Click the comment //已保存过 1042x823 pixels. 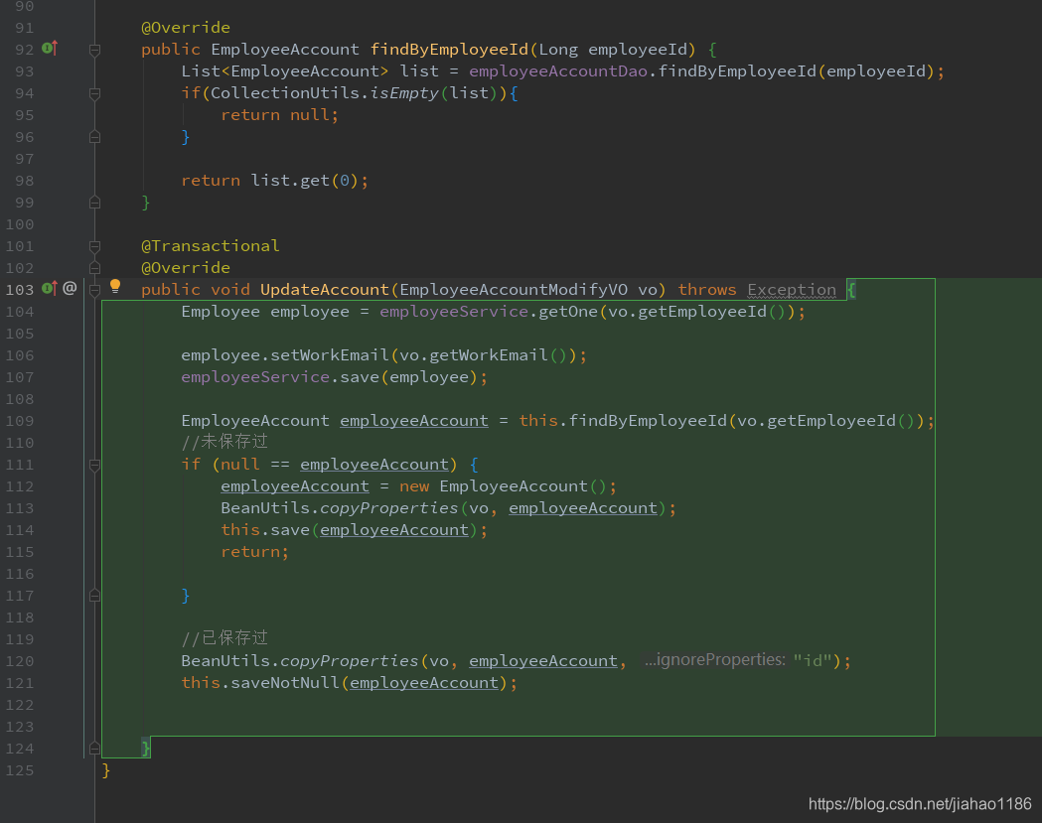pyautogui.click(x=224, y=638)
